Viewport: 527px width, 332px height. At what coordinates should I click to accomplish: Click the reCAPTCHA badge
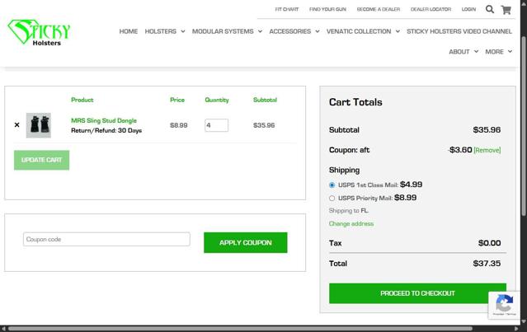pyautogui.click(x=503, y=305)
